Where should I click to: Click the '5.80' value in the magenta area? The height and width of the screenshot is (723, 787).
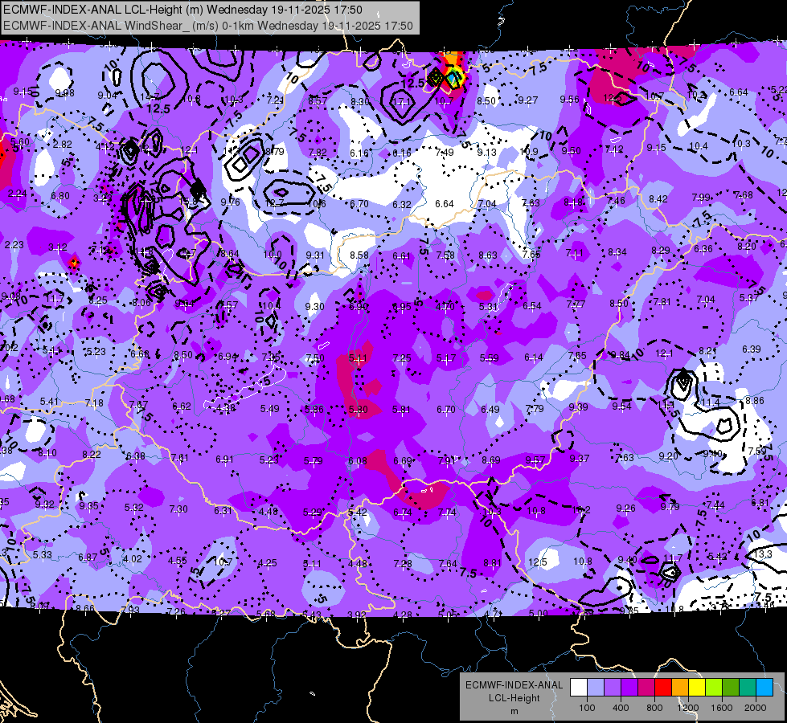click(x=358, y=410)
